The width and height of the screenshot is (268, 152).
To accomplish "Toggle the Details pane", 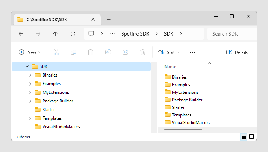I will [237, 52].
